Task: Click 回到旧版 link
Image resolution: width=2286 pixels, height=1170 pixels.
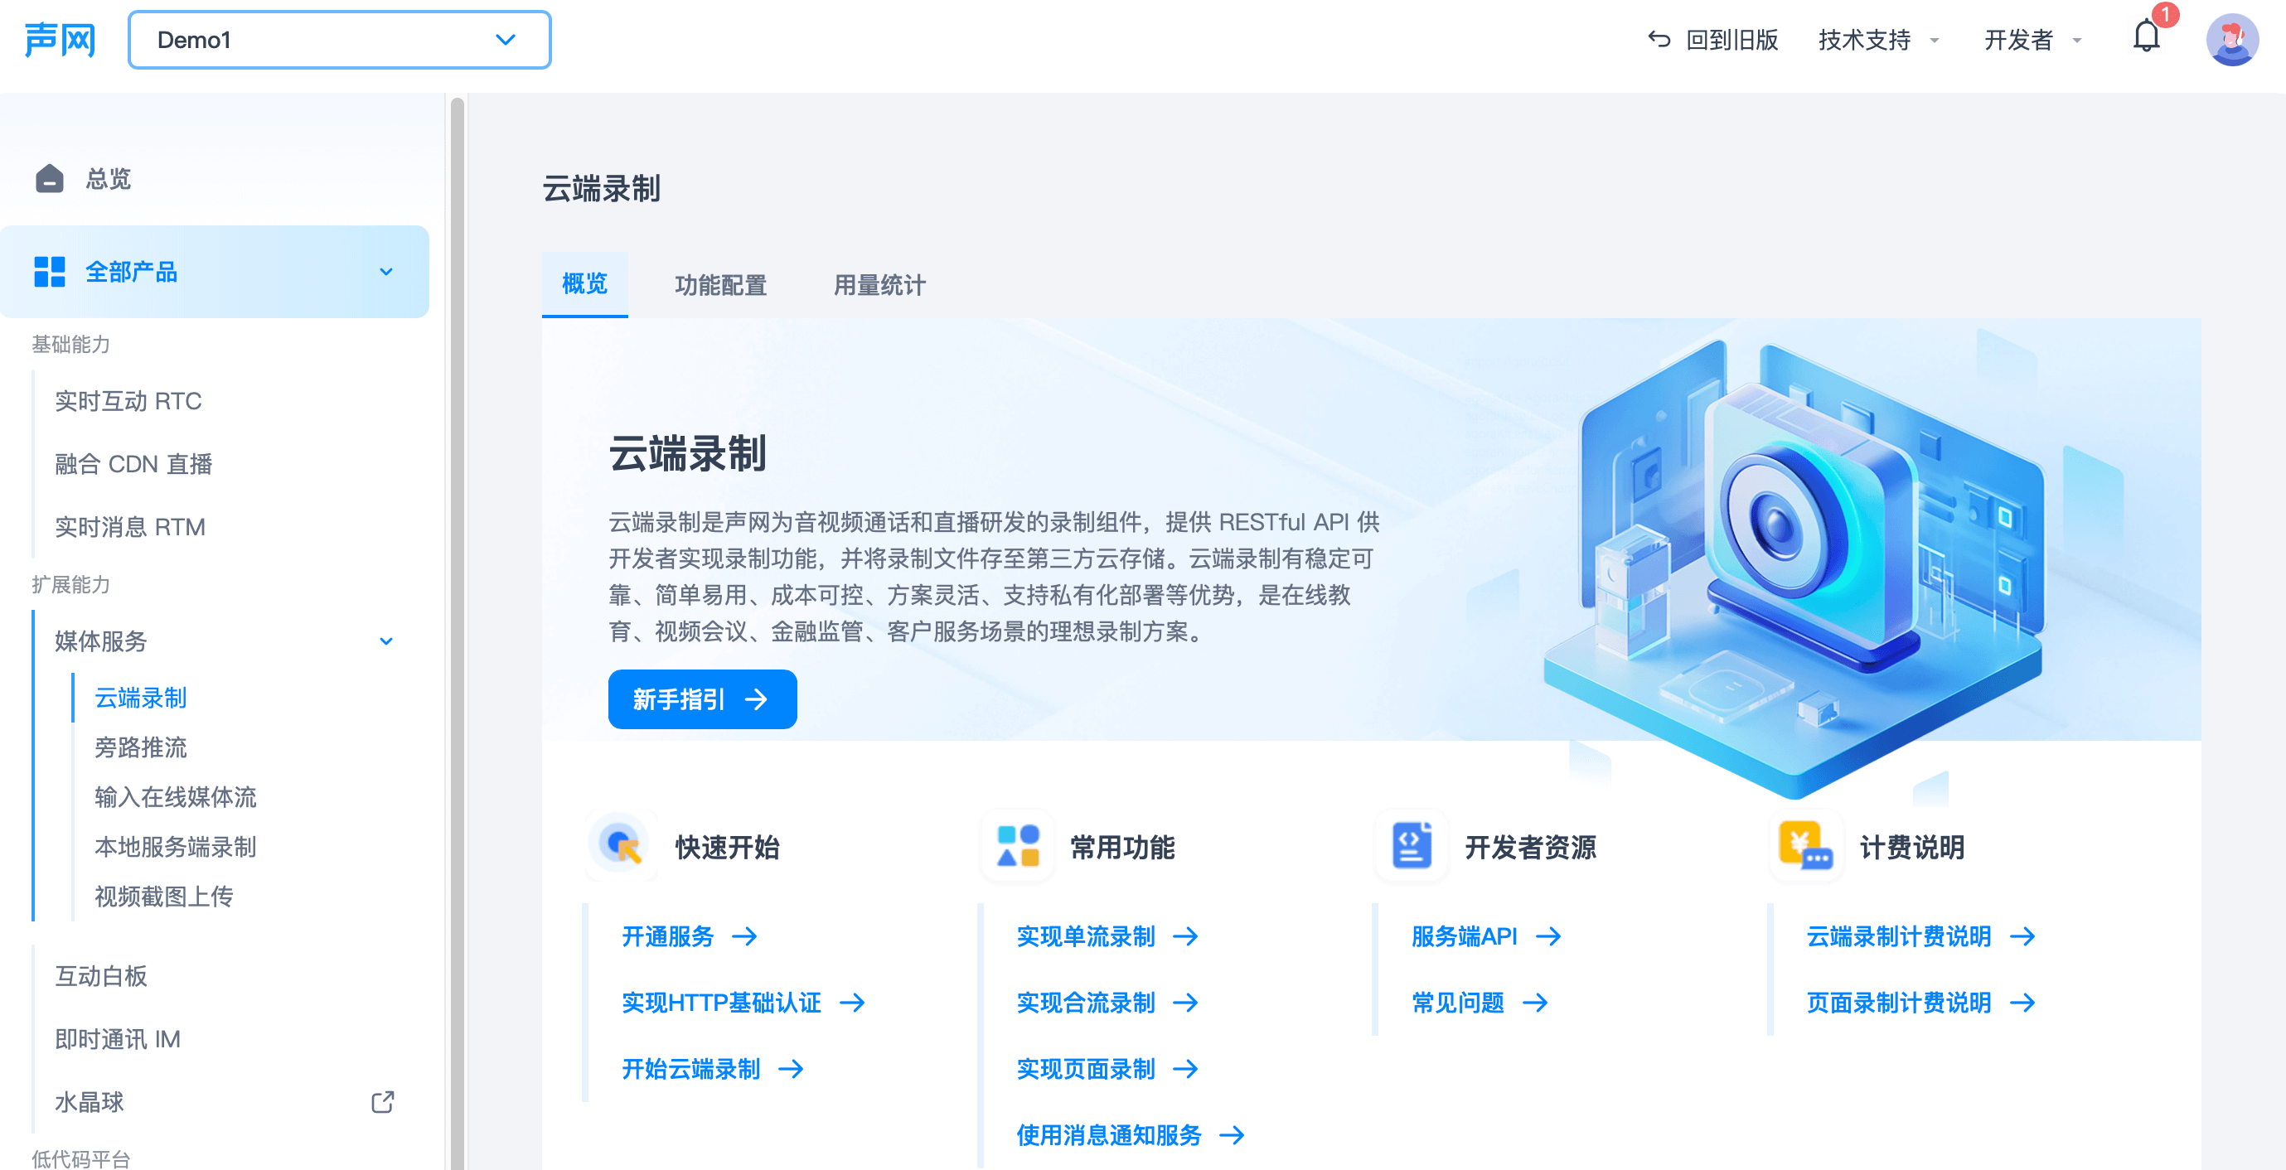Action: click(1731, 40)
